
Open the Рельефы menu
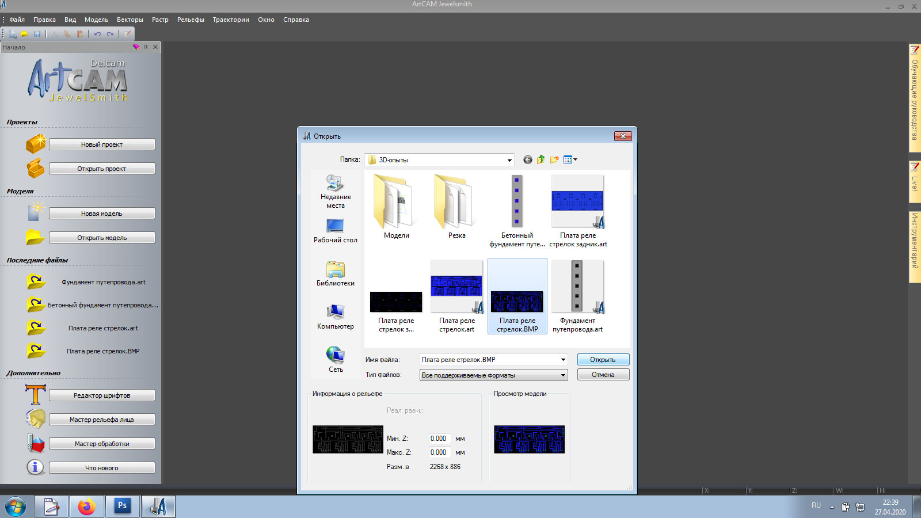(x=191, y=20)
